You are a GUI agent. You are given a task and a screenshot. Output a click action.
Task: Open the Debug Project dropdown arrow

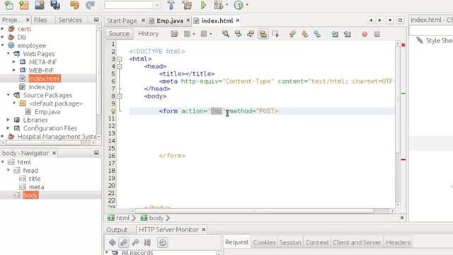(226, 5)
